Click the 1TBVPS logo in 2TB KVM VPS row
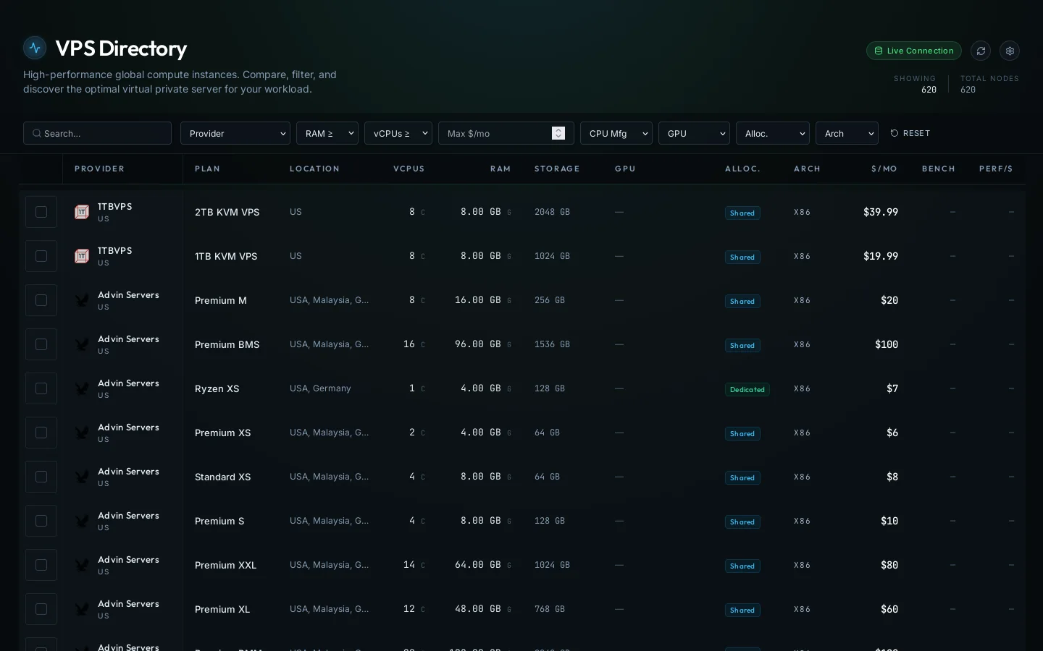The image size is (1043, 651). (x=82, y=212)
